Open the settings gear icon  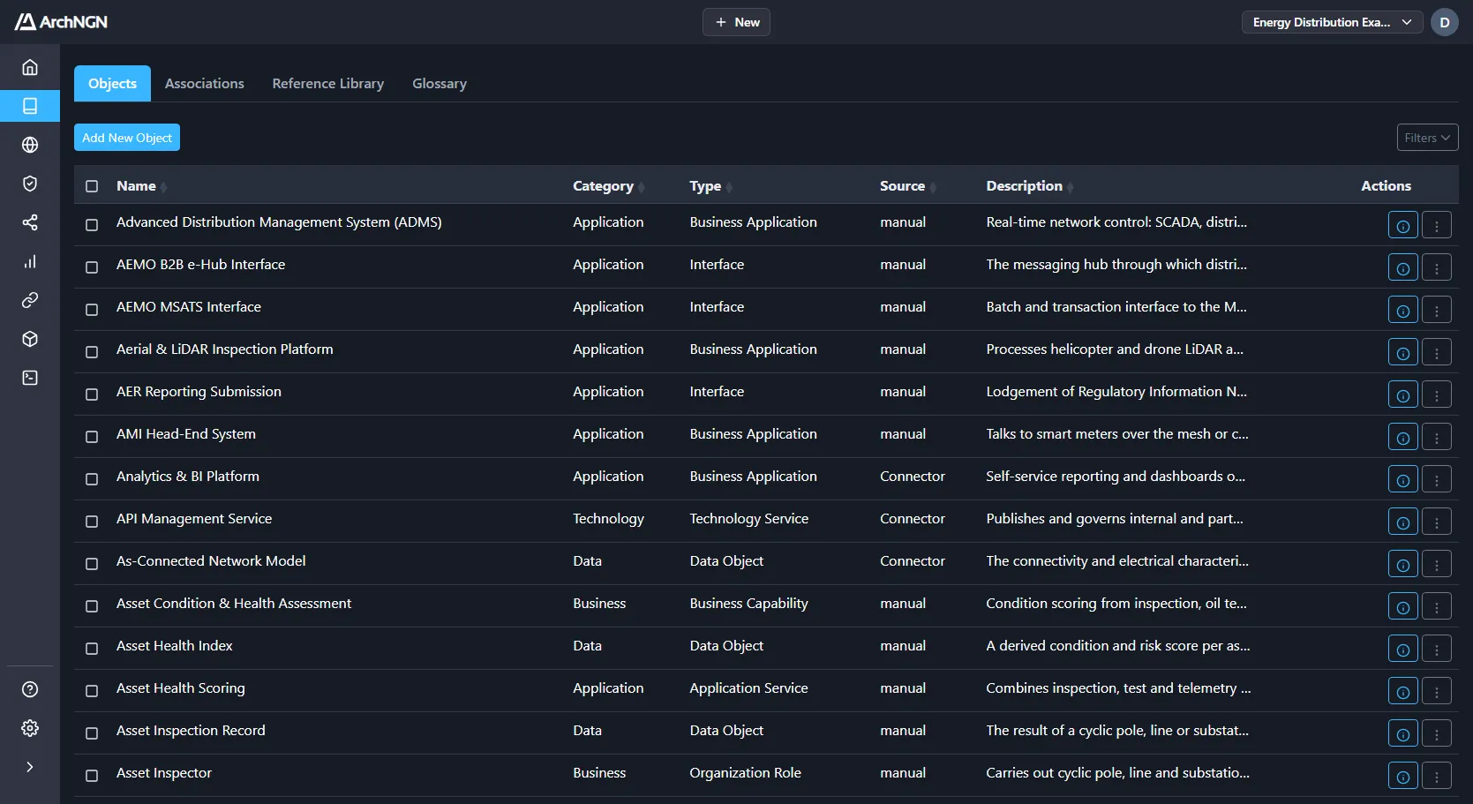30,728
